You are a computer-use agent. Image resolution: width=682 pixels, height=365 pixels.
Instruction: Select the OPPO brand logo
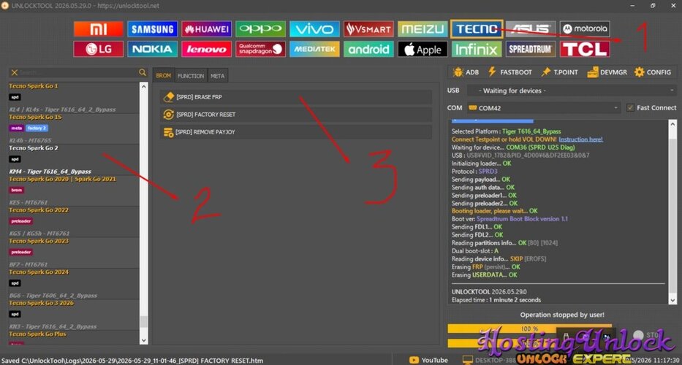(x=260, y=29)
